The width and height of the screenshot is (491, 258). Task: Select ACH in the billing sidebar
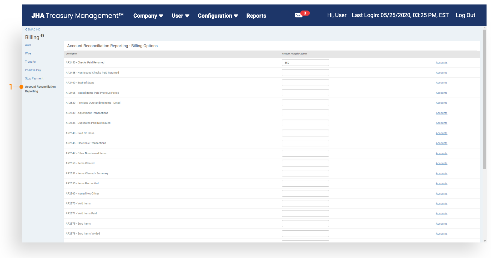pyautogui.click(x=28, y=45)
